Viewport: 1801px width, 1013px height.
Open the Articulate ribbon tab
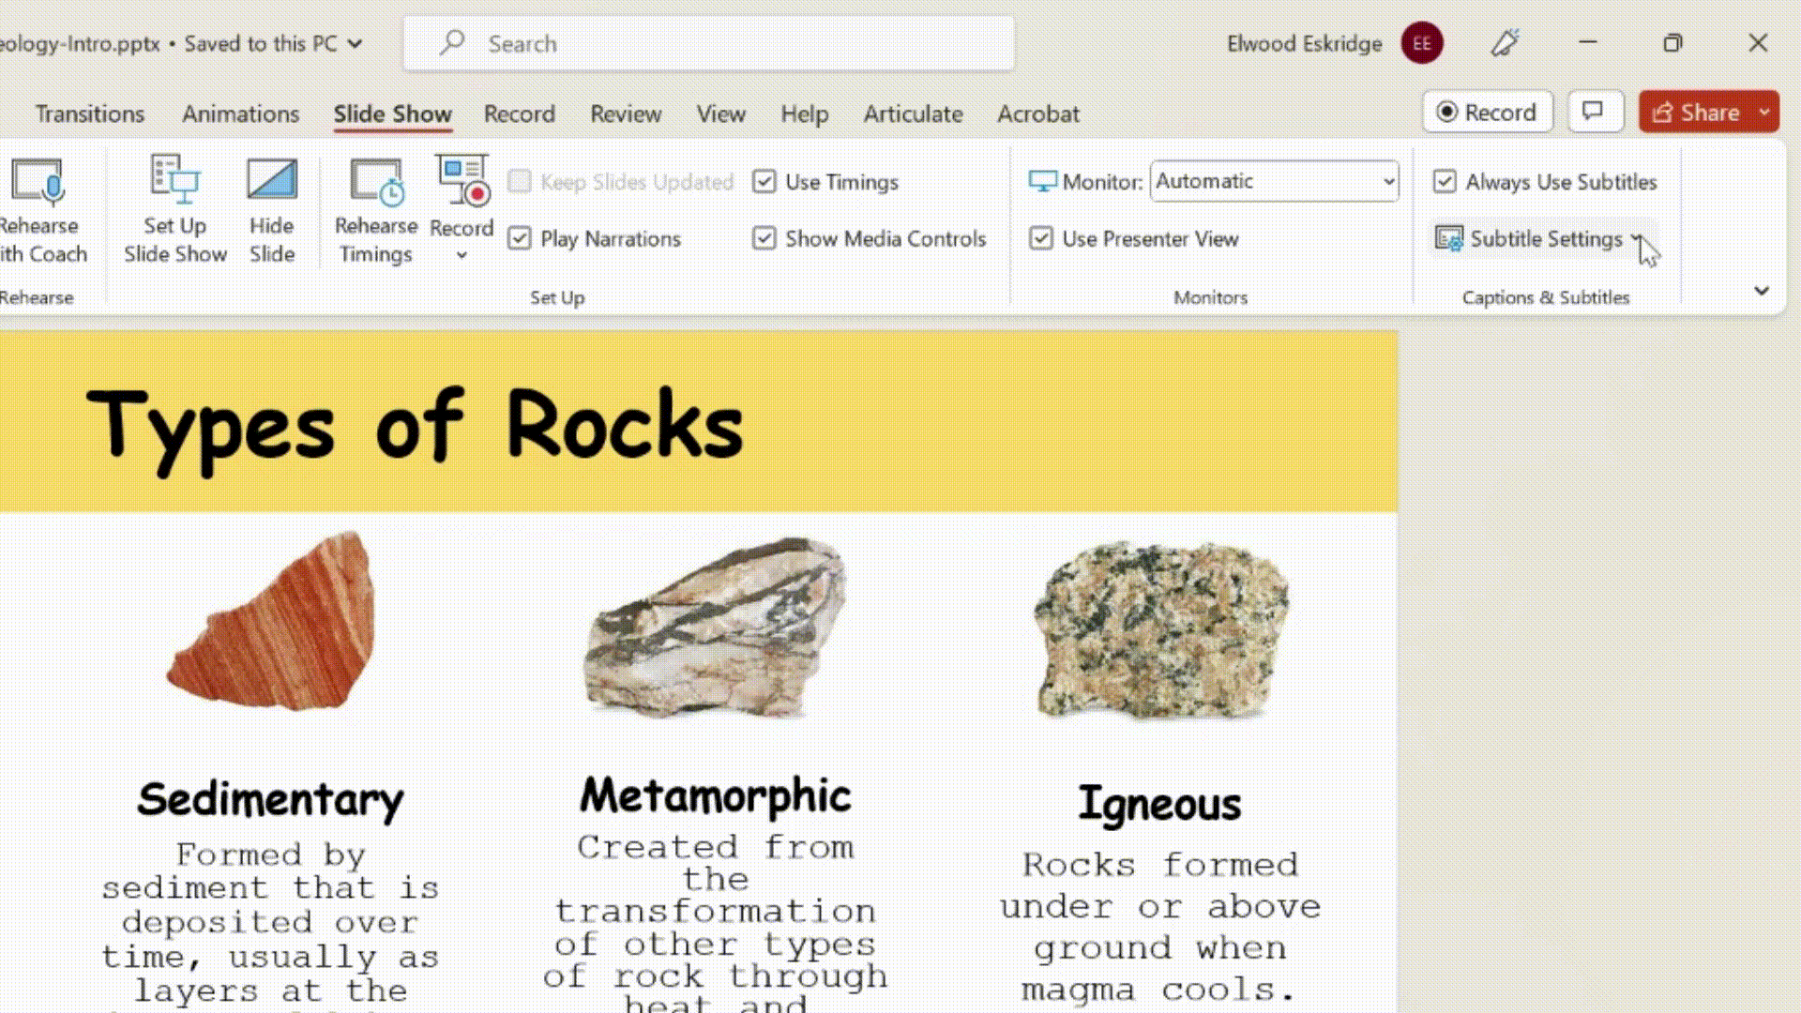913,113
